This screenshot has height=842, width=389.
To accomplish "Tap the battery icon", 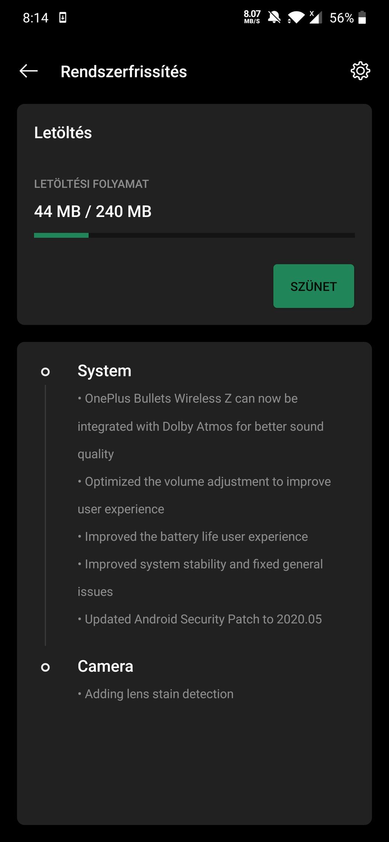I will tap(362, 17).
